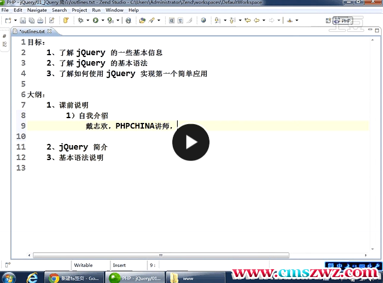Close the outlines.txt editor tab

[50, 31]
